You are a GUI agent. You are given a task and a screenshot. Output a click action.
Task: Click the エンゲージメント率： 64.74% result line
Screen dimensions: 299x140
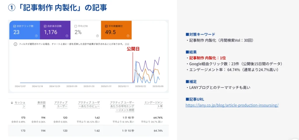[x=233, y=70]
